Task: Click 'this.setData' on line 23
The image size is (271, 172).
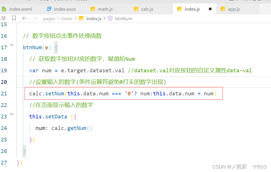Action: point(48,117)
